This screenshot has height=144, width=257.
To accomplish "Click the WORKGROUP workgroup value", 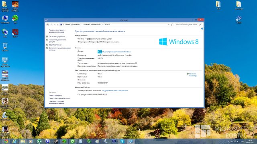I will pyautogui.click(x=103, y=83).
